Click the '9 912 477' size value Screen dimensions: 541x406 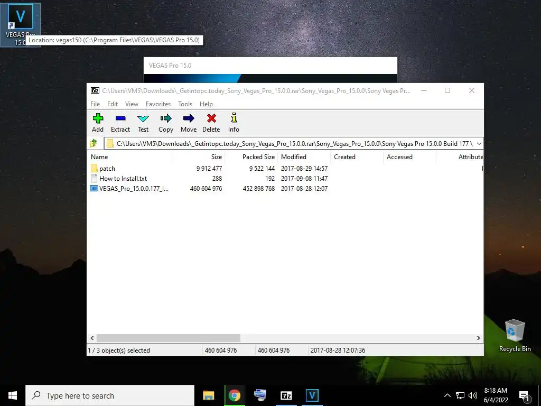[209, 169]
